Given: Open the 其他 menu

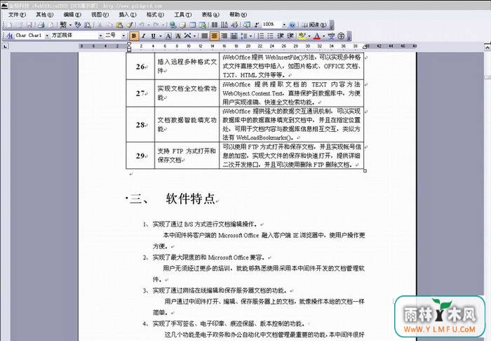Looking at the screenshot, I should coord(44,15).
